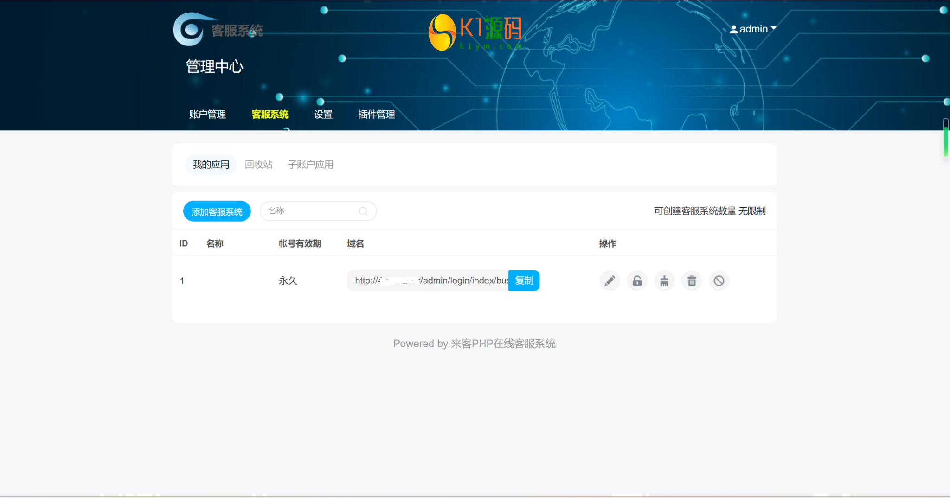Click the brush icon to clear data

point(664,281)
